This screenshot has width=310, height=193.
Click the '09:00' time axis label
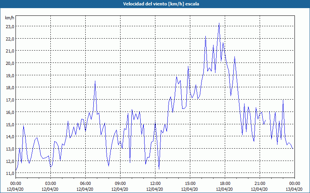(x=120, y=184)
